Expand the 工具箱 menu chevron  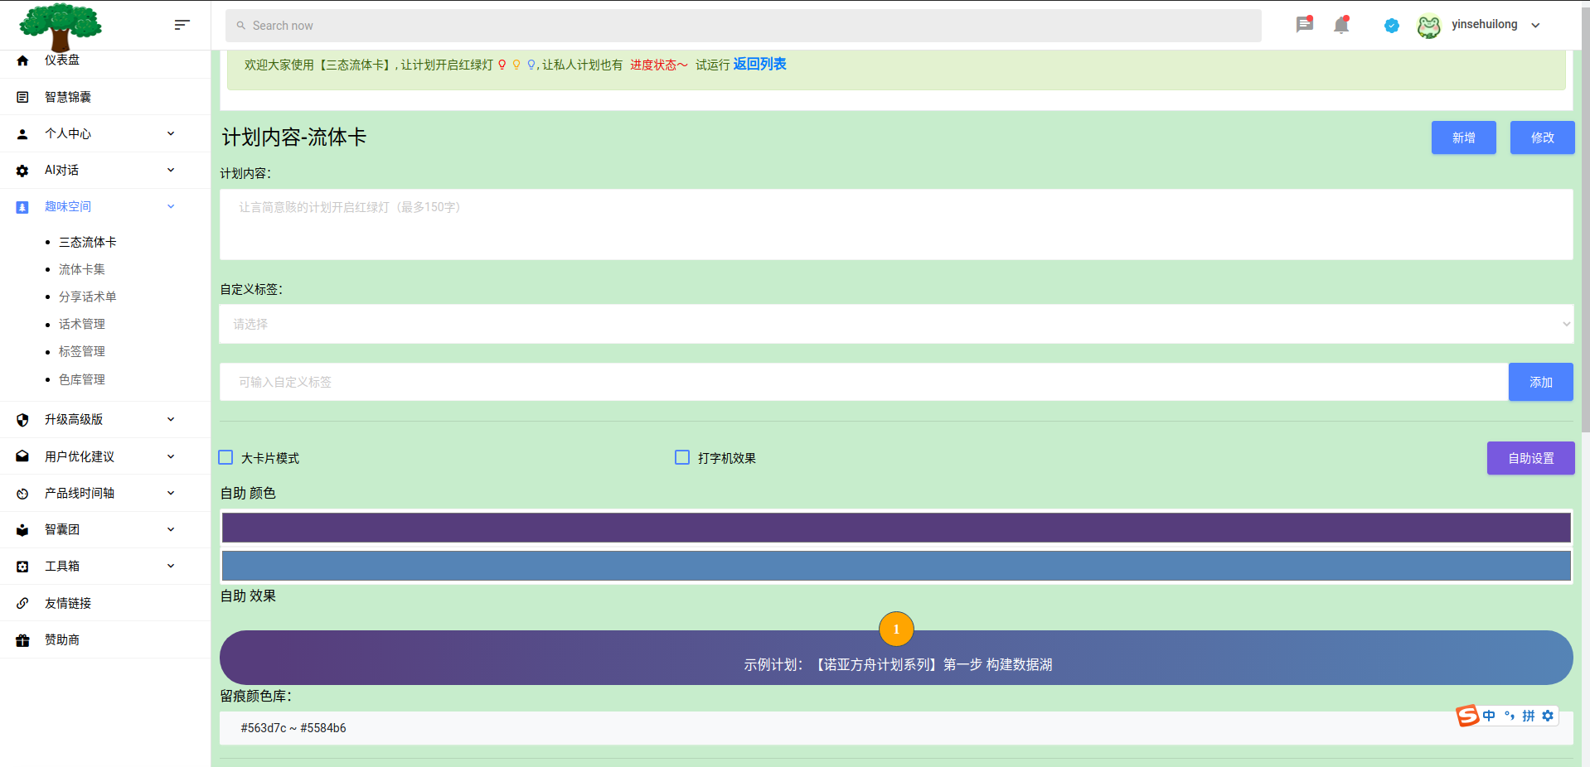(x=171, y=566)
